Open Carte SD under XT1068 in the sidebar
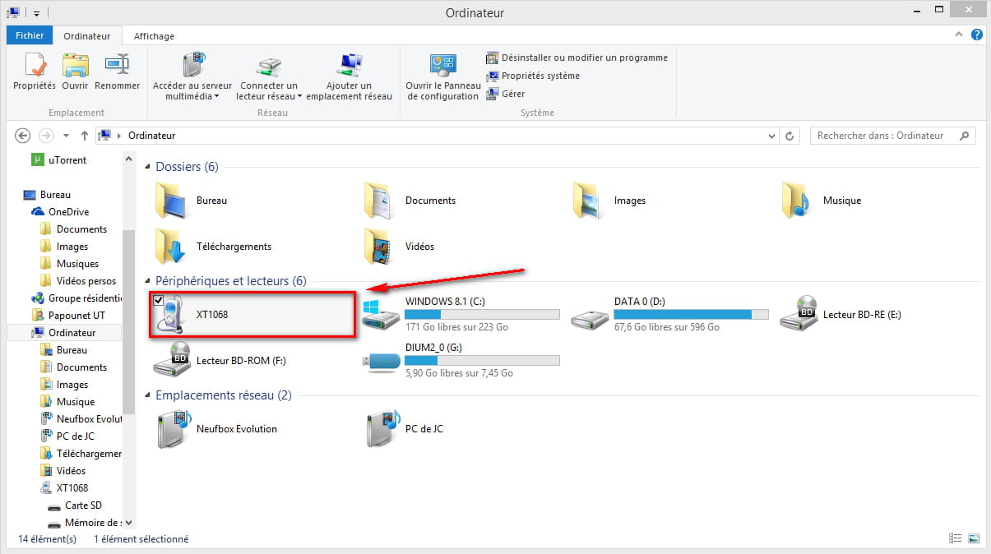This screenshot has height=554, width=991. click(x=75, y=506)
